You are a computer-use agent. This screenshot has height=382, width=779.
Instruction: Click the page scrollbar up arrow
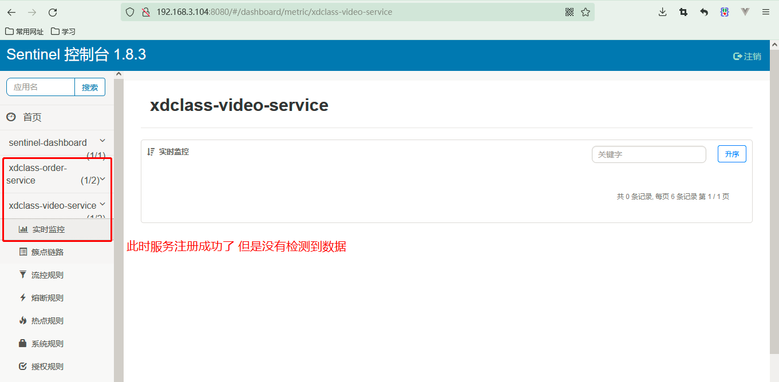tap(774, 44)
